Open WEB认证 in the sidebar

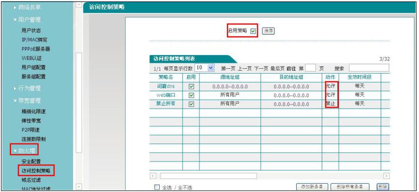tap(31, 58)
